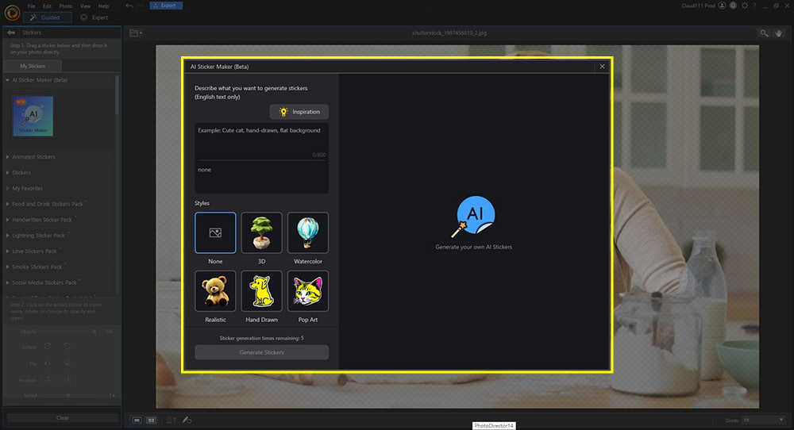Choose the 3D style
The width and height of the screenshot is (794, 430).
click(x=261, y=232)
